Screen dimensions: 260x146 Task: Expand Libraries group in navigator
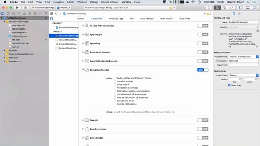pyautogui.click(x=4, y=50)
